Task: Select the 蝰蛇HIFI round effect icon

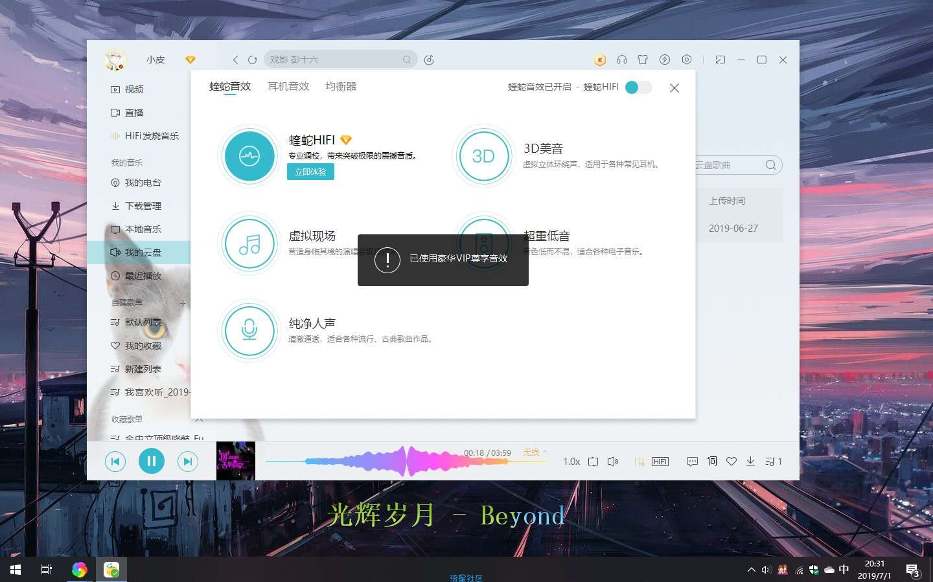Action: [249, 155]
